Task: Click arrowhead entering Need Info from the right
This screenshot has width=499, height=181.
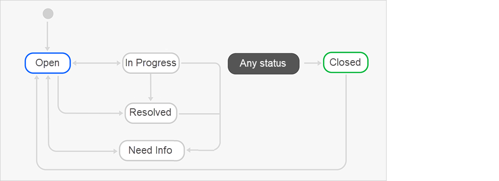Action: [x=189, y=150]
